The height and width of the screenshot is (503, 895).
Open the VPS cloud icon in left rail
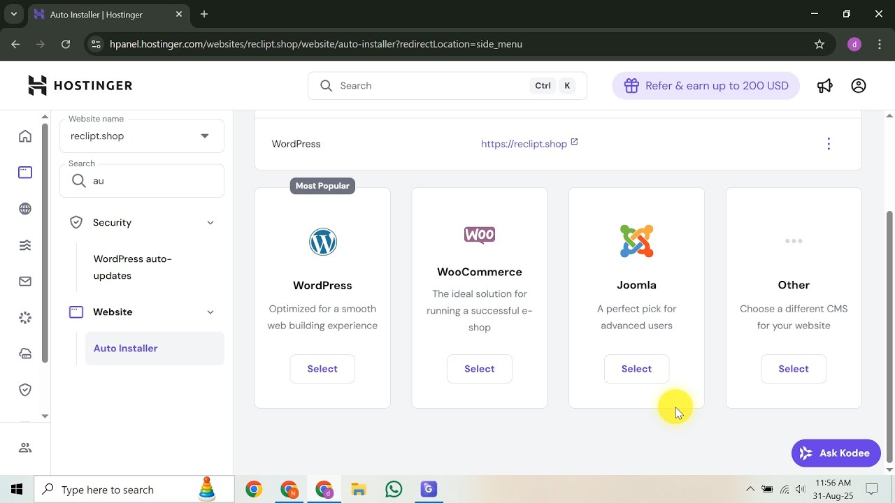click(x=25, y=354)
